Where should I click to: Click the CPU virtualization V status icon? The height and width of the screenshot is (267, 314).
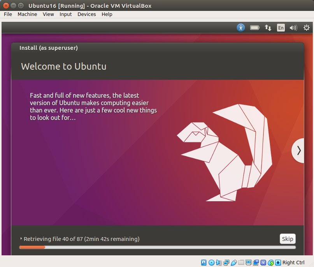pos(263,263)
